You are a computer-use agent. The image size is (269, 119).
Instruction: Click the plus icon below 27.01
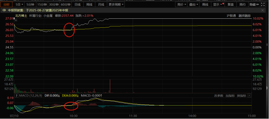click(16, 20)
